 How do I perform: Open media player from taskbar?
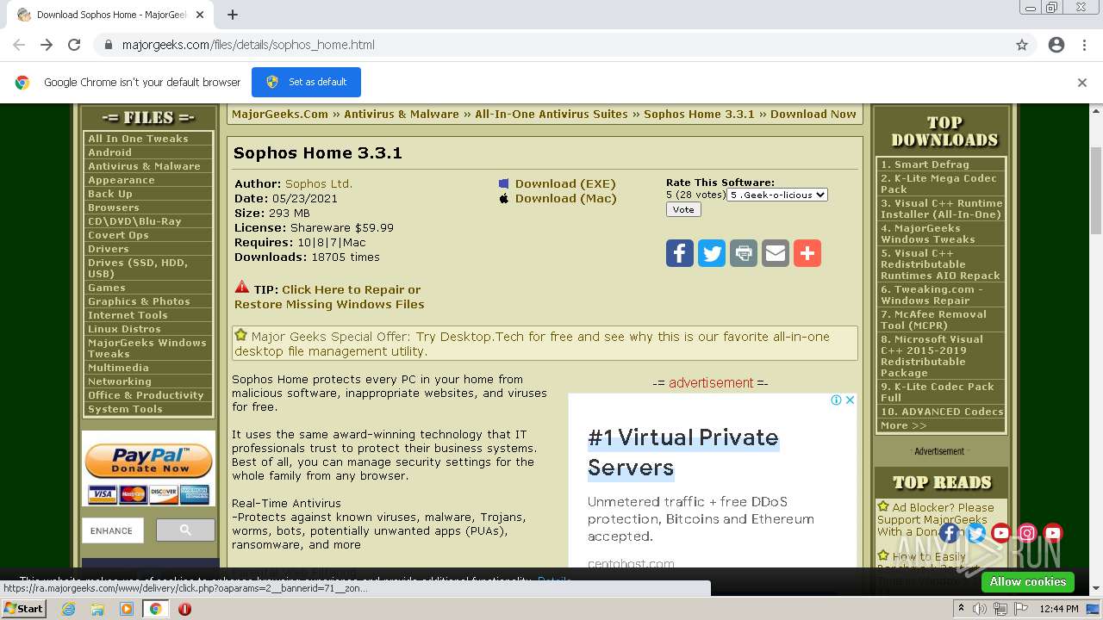(127, 609)
